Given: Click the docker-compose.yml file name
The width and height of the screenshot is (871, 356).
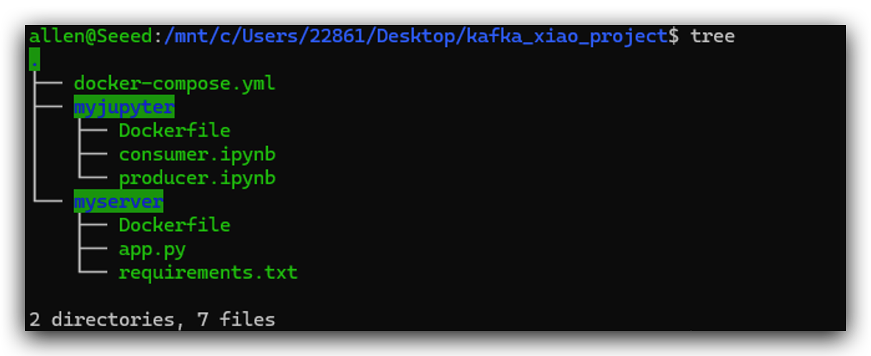Looking at the screenshot, I should point(174,83).
